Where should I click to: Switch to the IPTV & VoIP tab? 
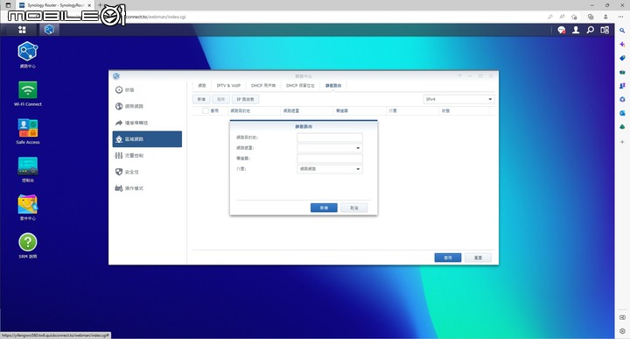[228, 85]
